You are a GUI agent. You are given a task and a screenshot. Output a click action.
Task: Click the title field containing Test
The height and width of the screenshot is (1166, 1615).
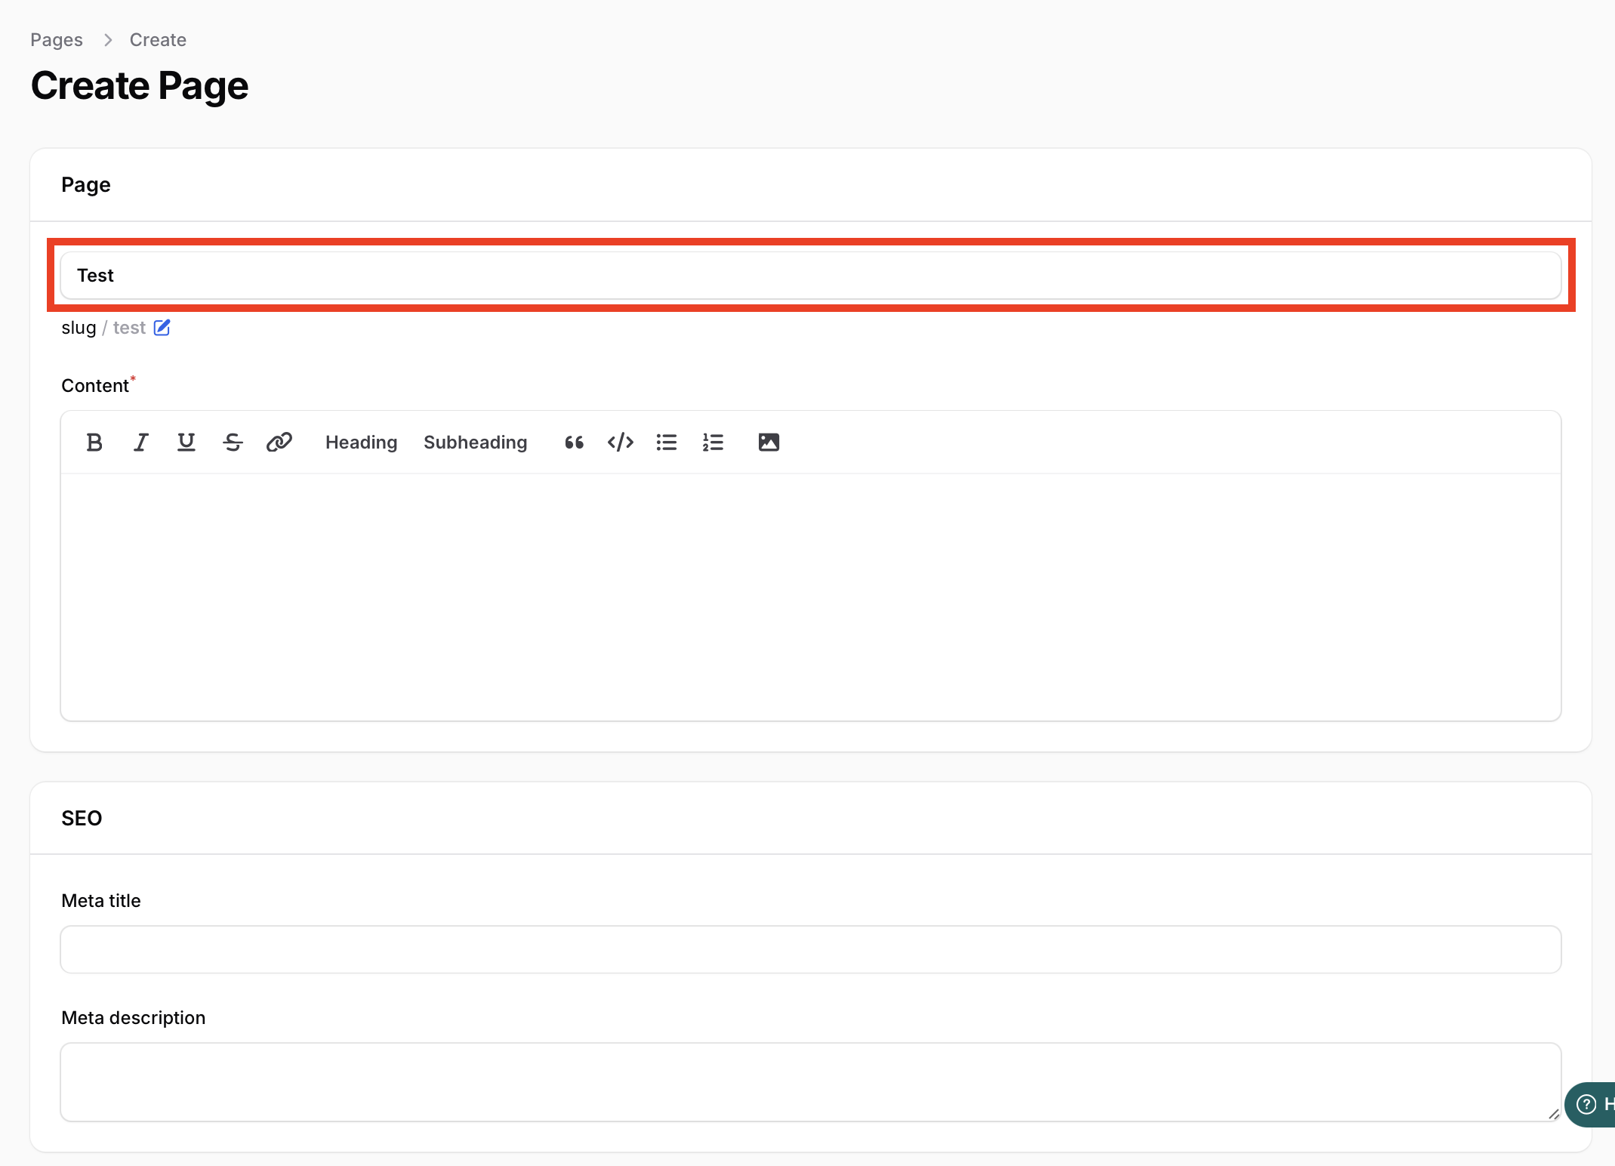tap(810, 276)
